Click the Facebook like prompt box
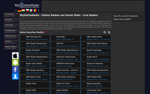Screen dimensions: 150x94 click(x=128, y=18)
